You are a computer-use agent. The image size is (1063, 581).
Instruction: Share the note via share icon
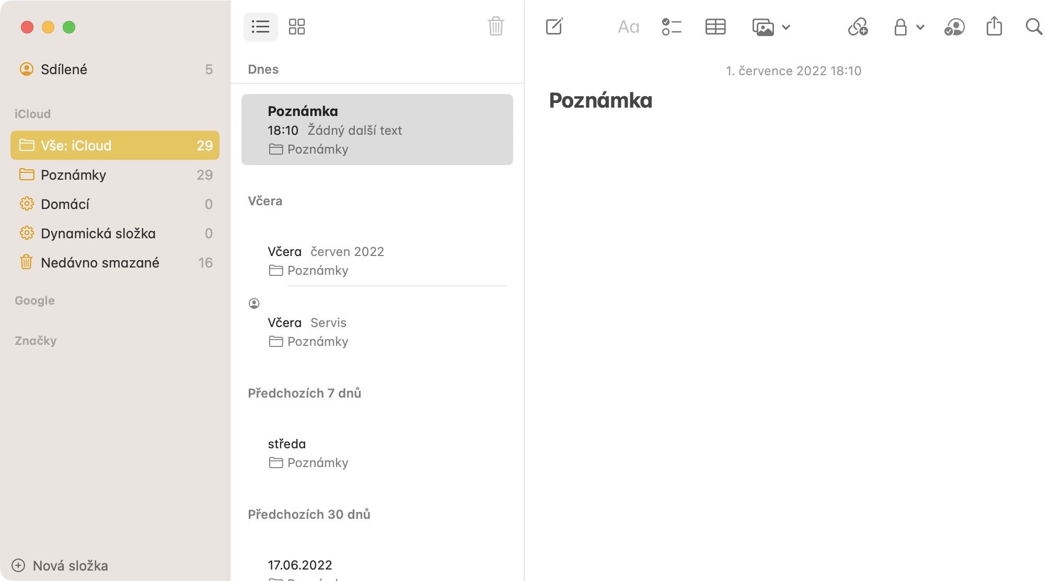[x=994, y=27]
